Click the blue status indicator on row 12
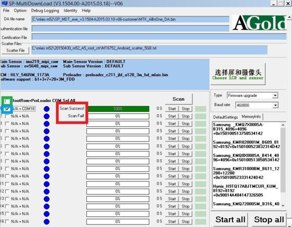This screenshot has width=292, height=227. tap(46, 192)
